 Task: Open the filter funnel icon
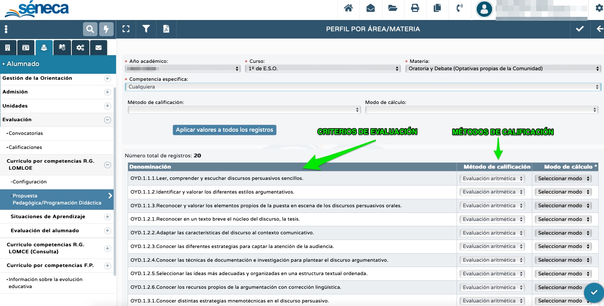[146, 29]
